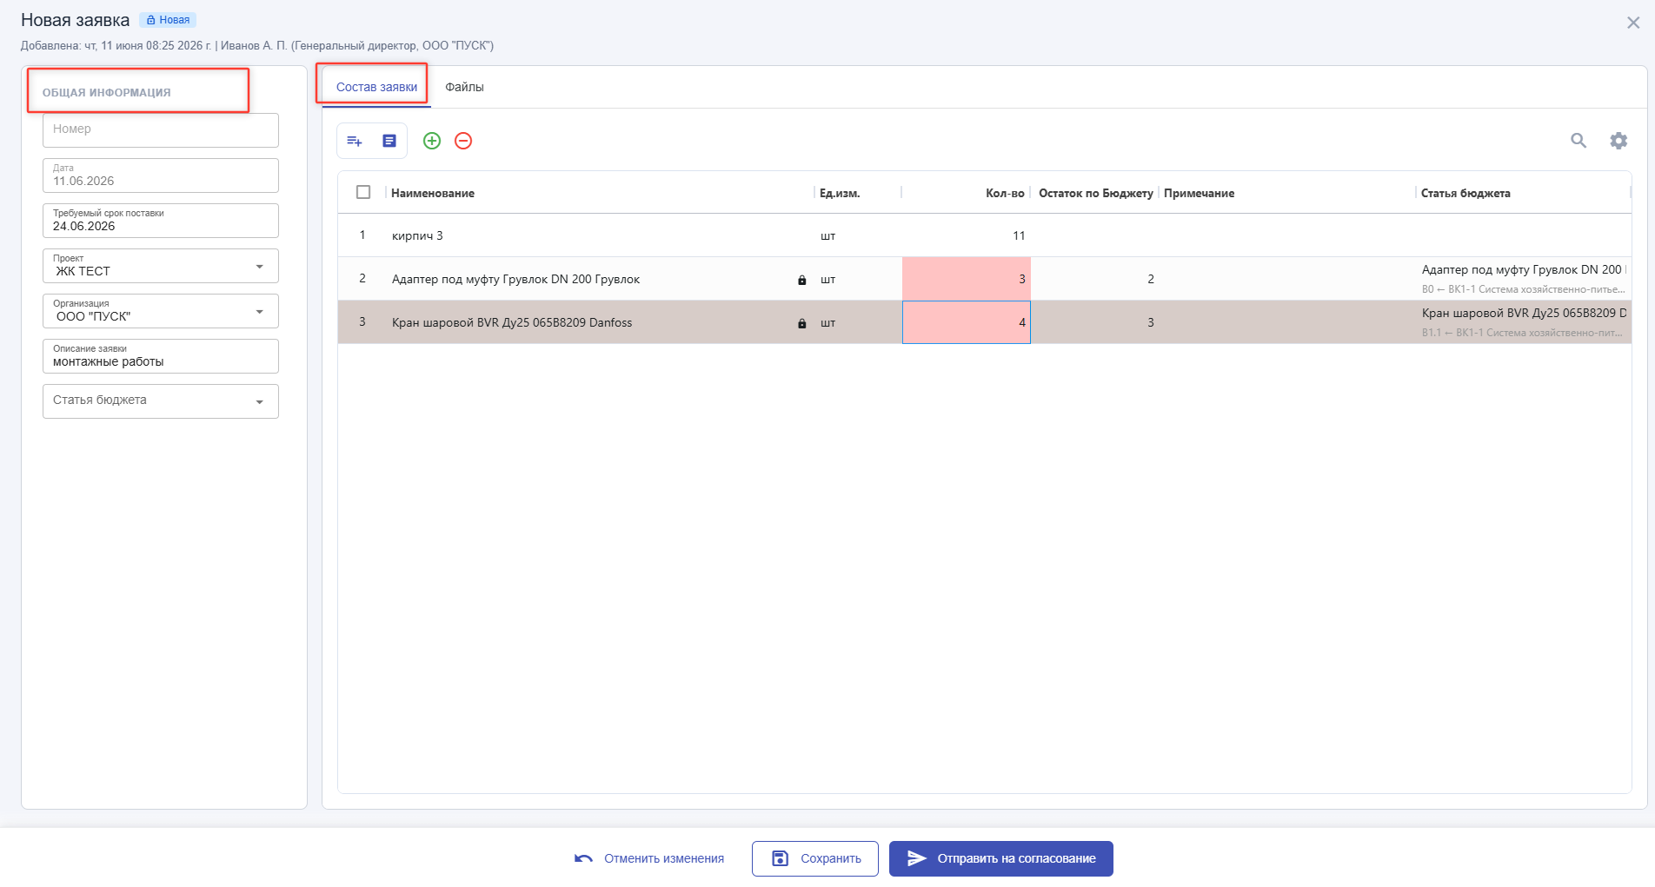
Task: Click the Дата field 11.06.2026
Action: 161,175
